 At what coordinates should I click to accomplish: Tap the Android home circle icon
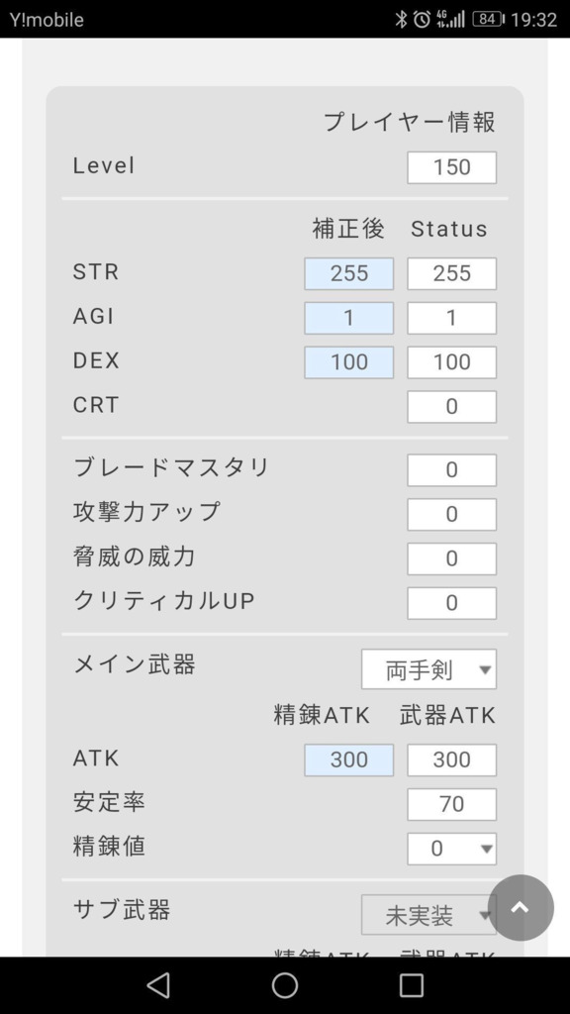[x=284, y=985]
